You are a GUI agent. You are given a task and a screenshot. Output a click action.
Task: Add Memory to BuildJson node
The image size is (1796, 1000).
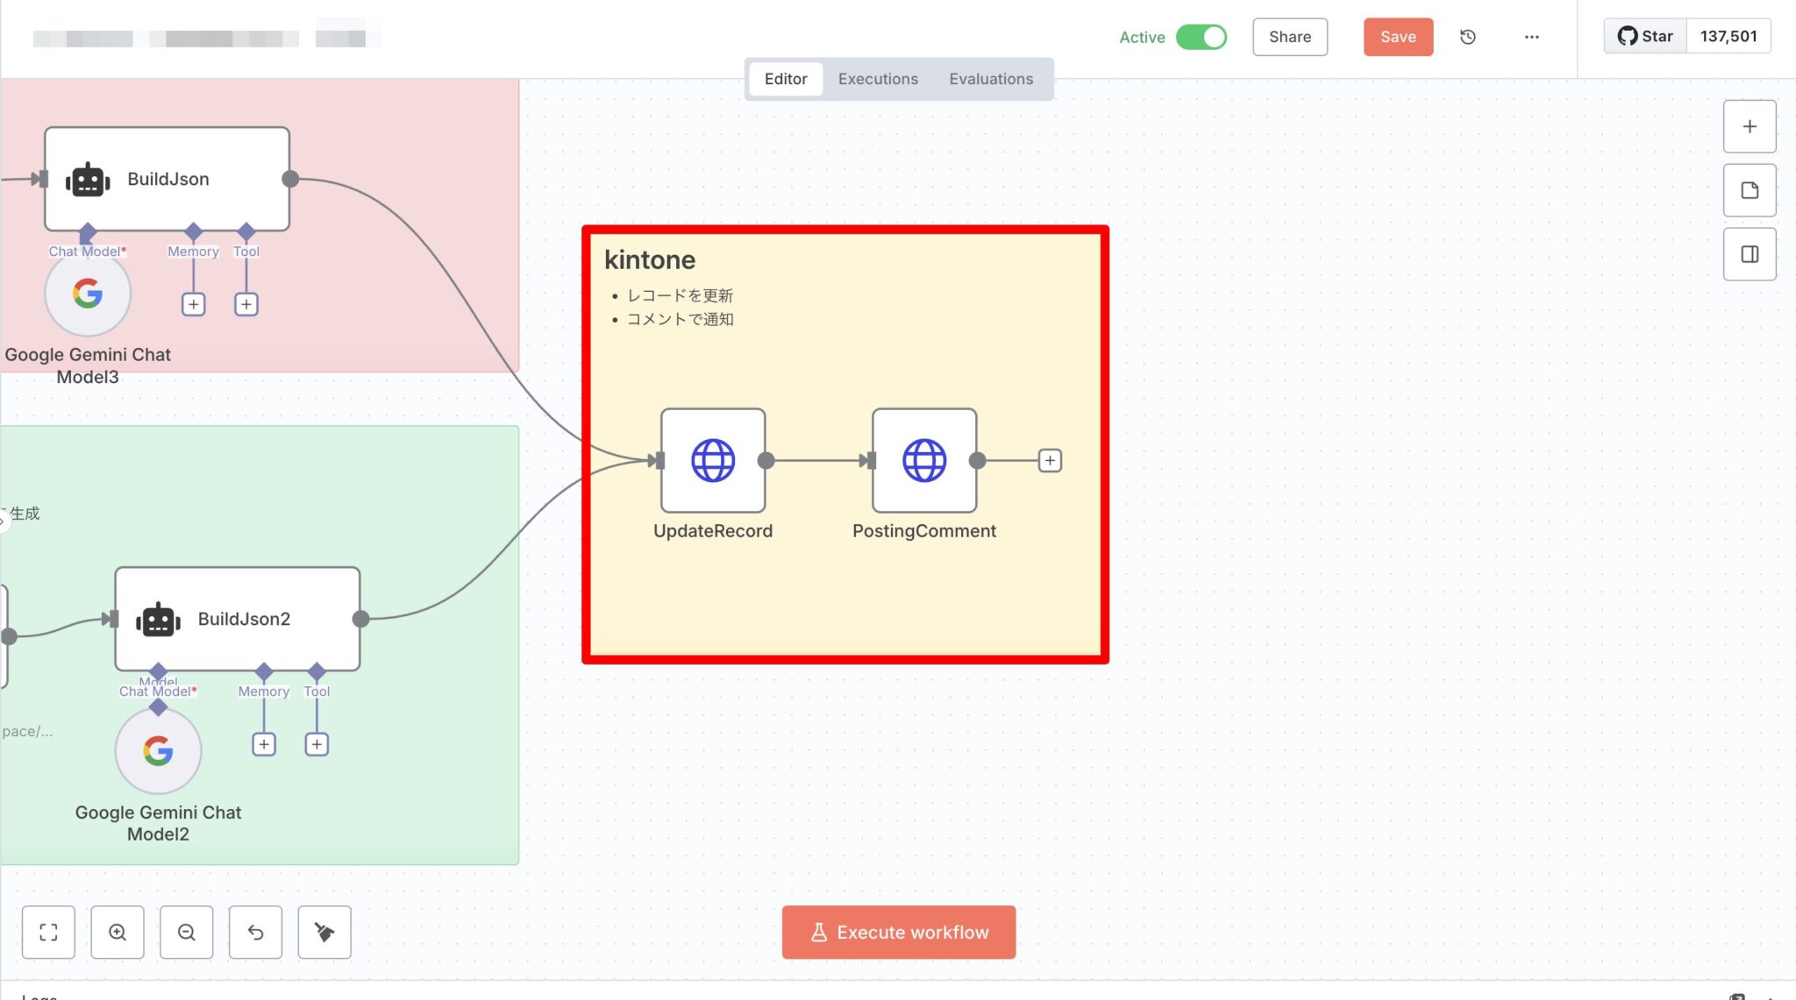[193, 304]
